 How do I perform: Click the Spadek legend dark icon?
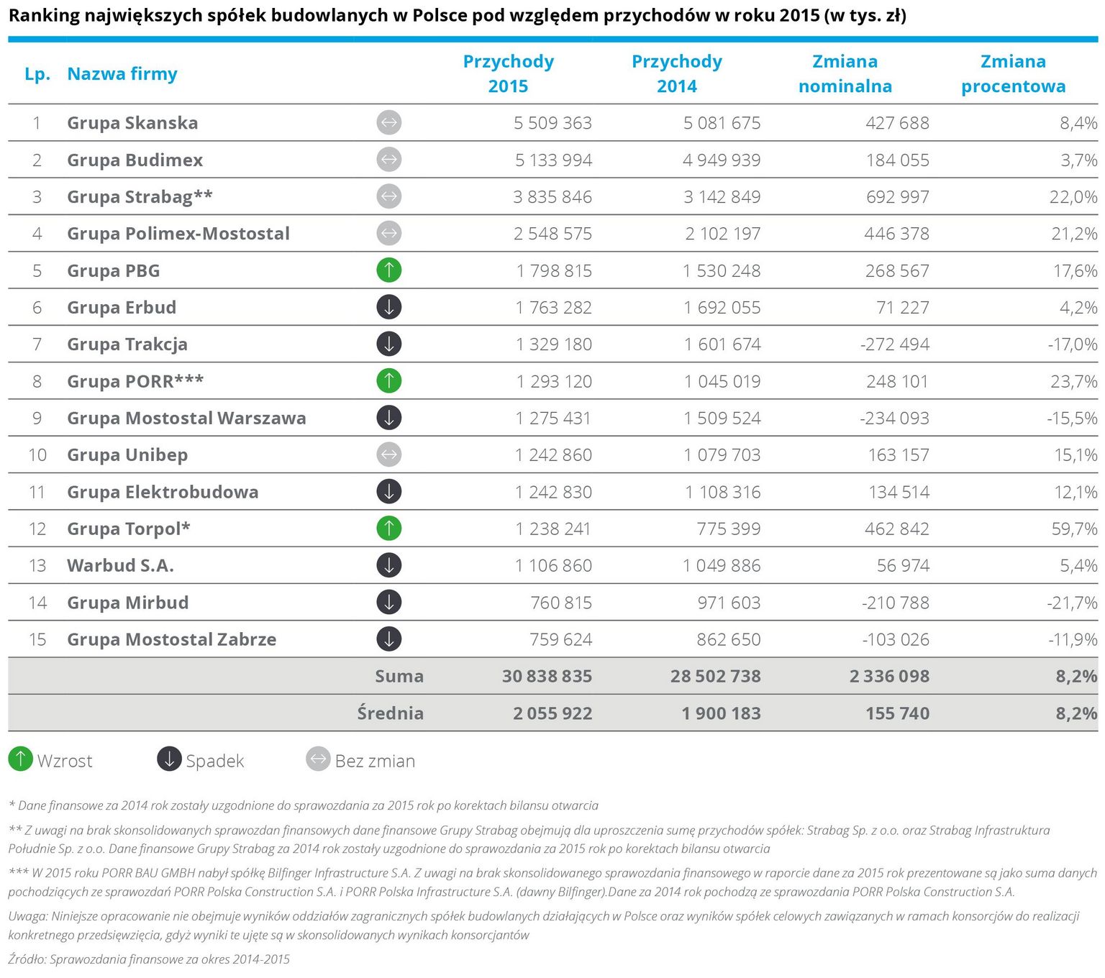point(169,759)
